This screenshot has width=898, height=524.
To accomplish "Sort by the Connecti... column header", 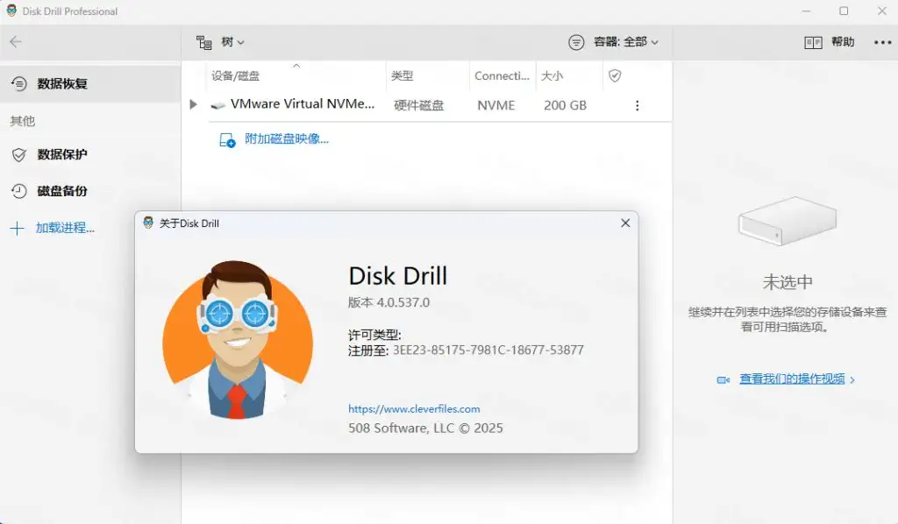I will 502,75.
